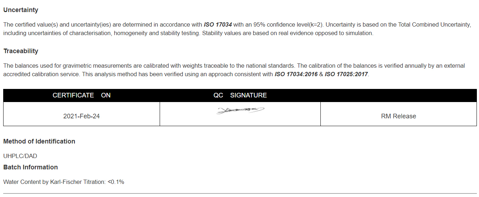Select the ISO 17034 bold text in Uncertainty

pyautogui.click(x=218, y=25)
